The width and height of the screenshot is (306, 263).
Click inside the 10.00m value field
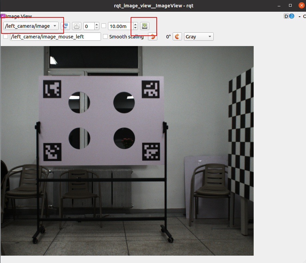[x=119, y=26]
